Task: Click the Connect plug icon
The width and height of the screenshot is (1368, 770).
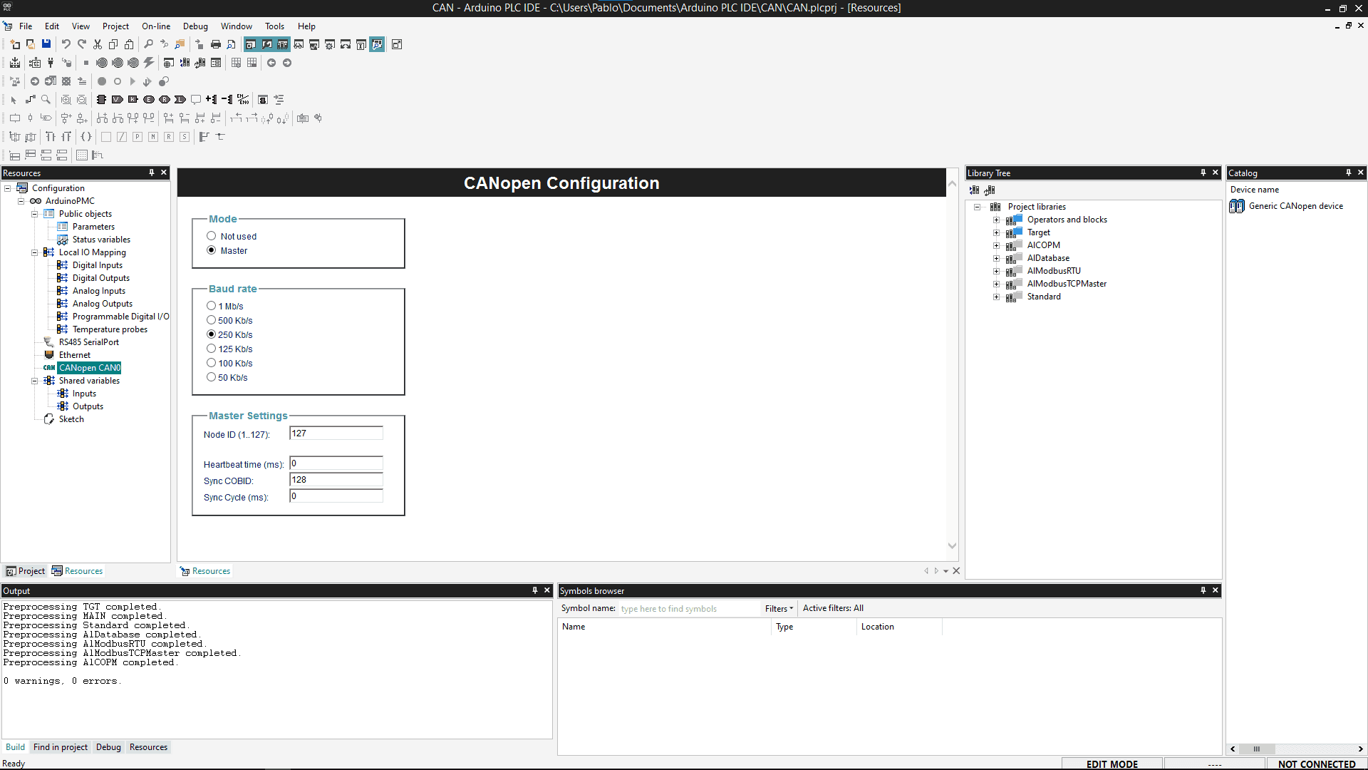Action: [x=51, y=63]
